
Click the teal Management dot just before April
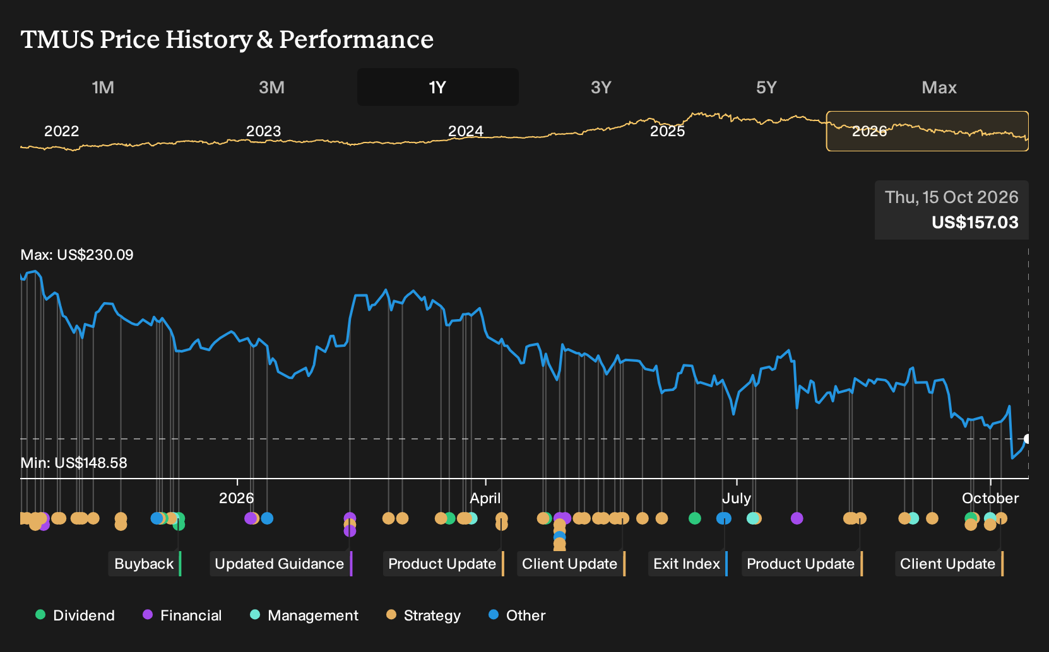[x=472, y=518]
